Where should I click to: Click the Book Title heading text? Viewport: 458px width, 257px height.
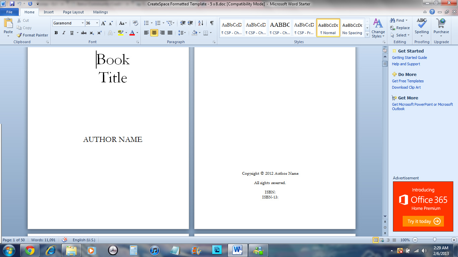point(113,69)
